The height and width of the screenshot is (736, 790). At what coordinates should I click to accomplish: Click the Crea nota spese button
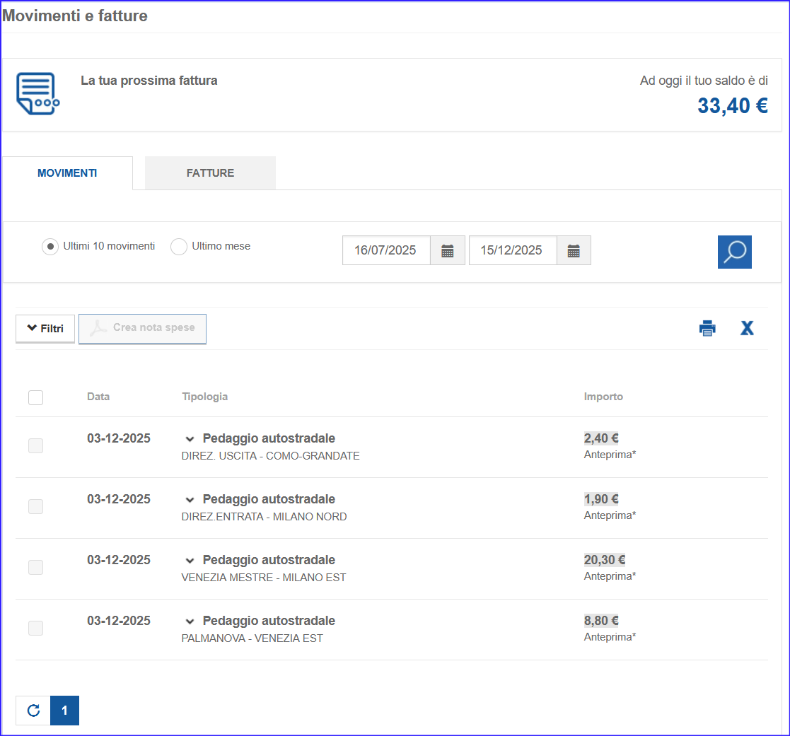pyautogui.click(x=143, y=329)
